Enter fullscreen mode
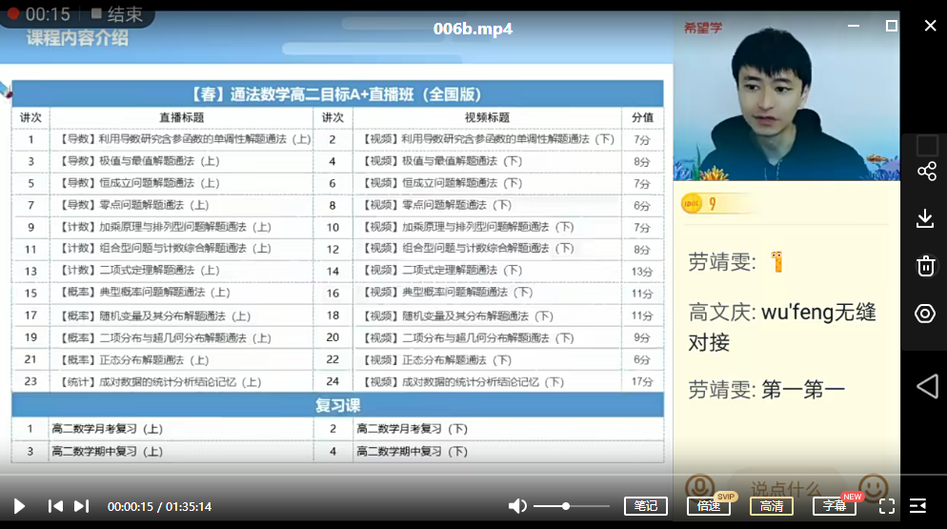 pyautogui.click(x=886, y=506)
